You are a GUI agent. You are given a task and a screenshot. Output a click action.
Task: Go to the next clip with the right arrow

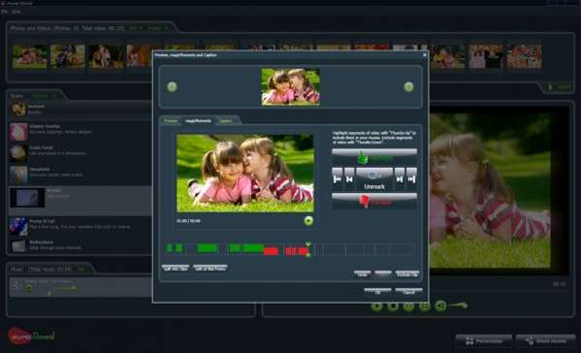(x=408, y=87)
